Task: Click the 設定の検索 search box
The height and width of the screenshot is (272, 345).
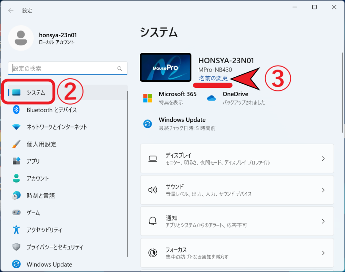Action: click(x=64, y=68)
